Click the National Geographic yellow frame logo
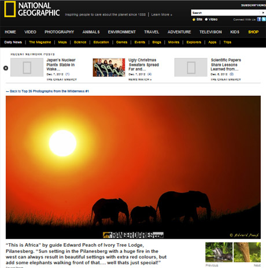Viewport: 266px width, 268px height. tap(10, 9)
